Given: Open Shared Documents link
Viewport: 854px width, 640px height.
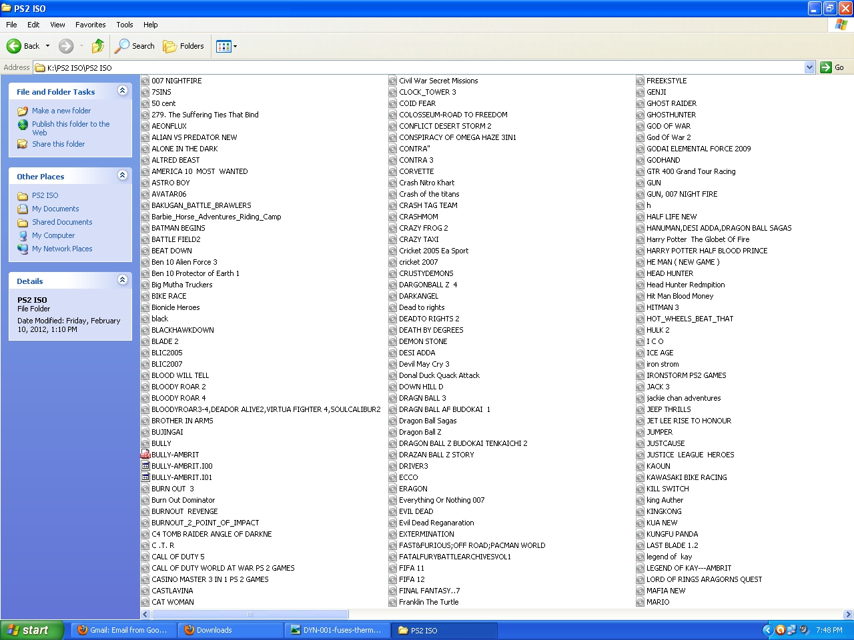Looking at the screenshot, I should click(x=62, y=222).
